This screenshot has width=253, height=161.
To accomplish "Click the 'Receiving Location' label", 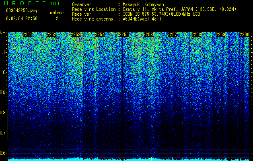I will 94,9.
